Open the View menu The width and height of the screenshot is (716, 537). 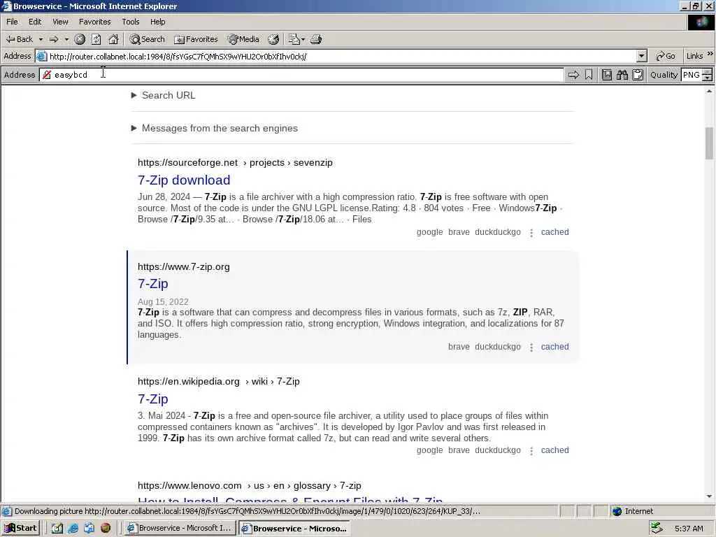[60, 22]
